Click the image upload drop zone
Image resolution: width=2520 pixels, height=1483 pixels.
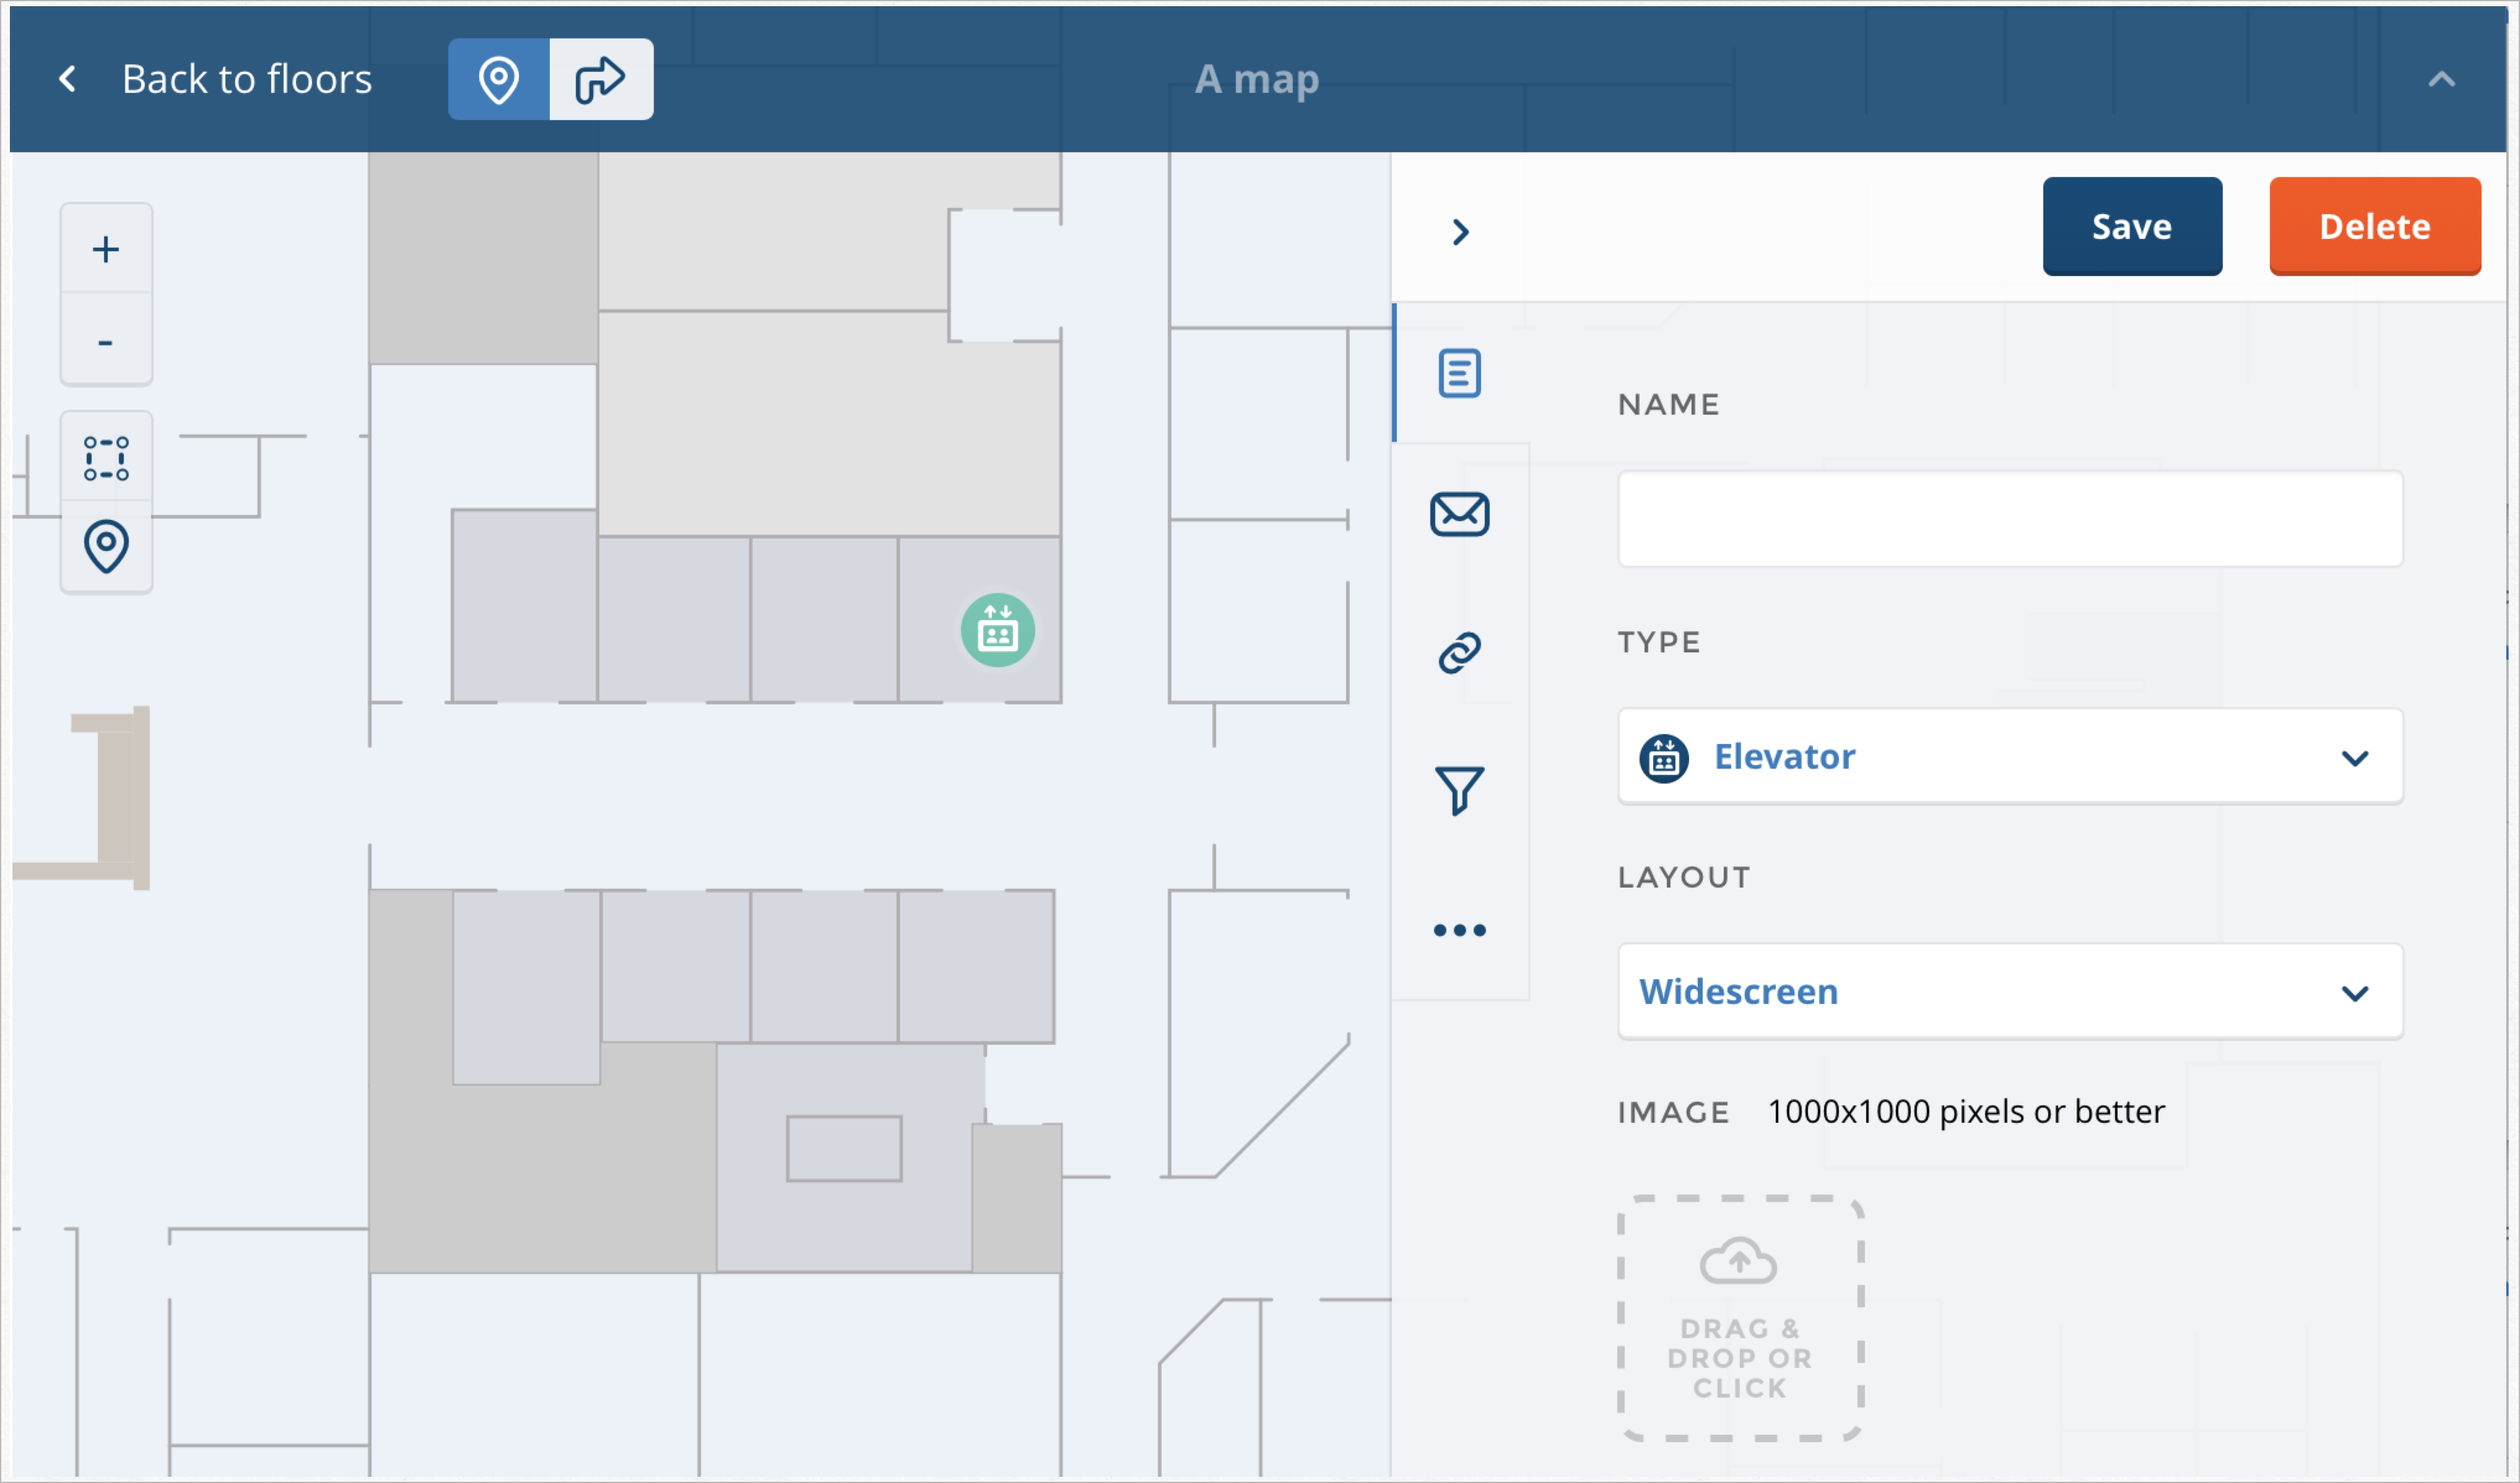click(1740, 1318)
